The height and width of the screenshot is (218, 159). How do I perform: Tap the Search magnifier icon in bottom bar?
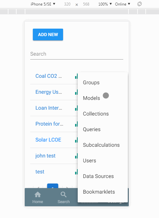[63, 195]
